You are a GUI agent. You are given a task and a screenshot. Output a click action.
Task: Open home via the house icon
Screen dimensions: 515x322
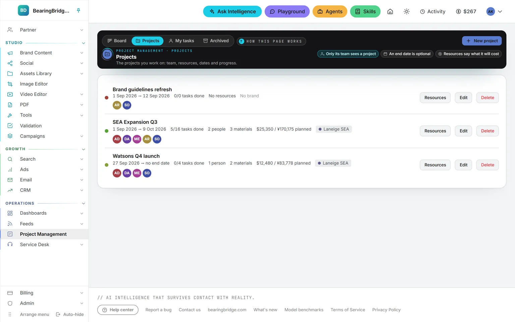click(390, 11)
